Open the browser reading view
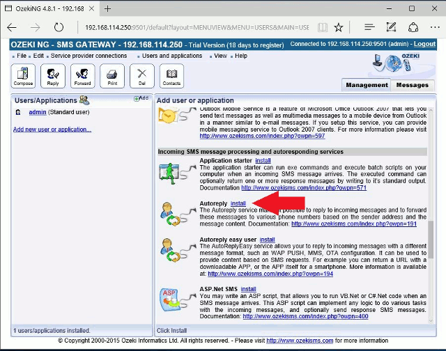 point(323,28)
